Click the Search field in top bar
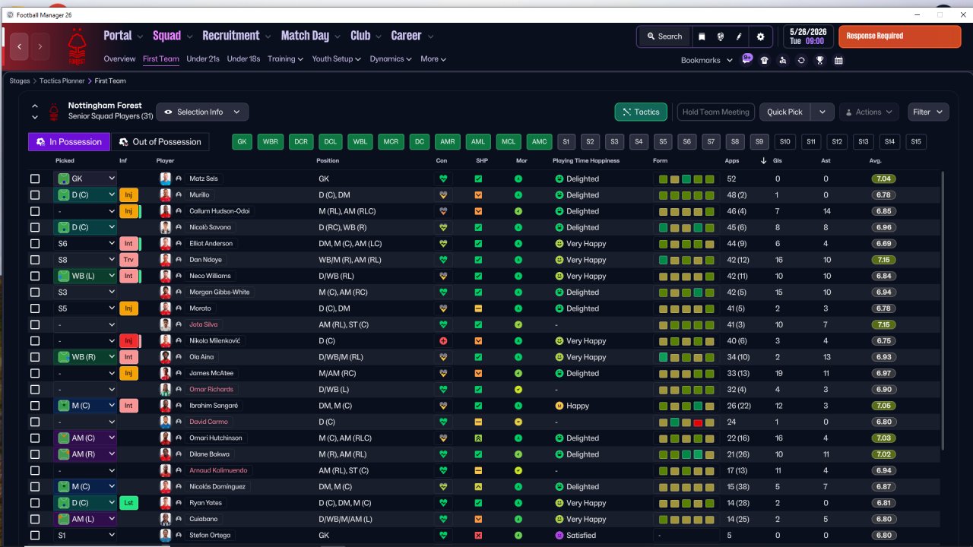The width and height of the screenshot is (973, 547). (664, 36)
